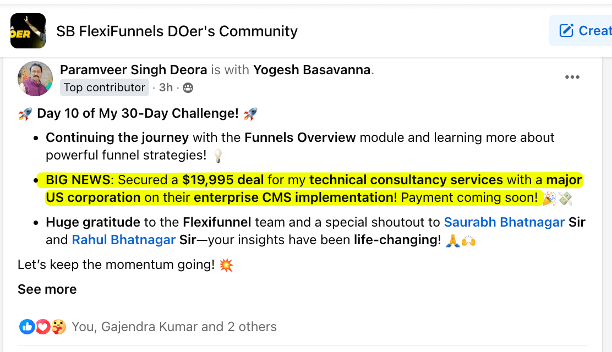The width and height of the screenshot is (612, 352).
Task: Click the privacy globe icon next to timestamp
Action: click(187, 87)
